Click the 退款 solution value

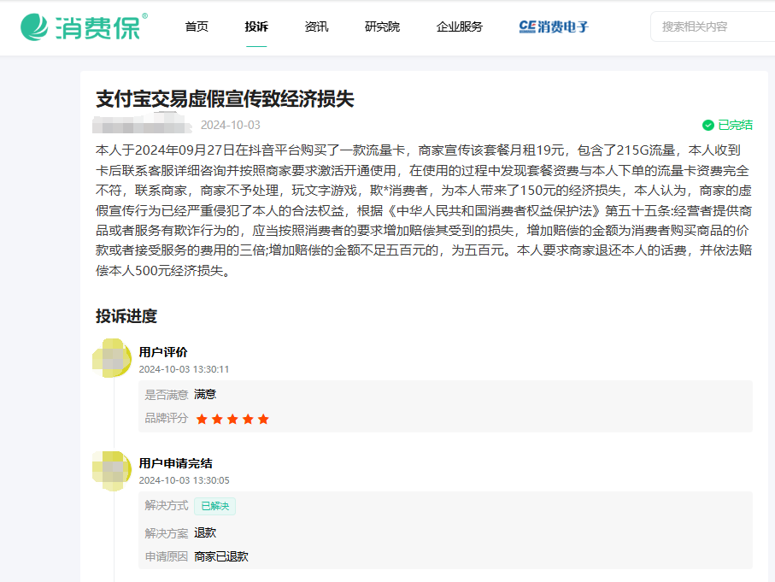coord(205,532)
